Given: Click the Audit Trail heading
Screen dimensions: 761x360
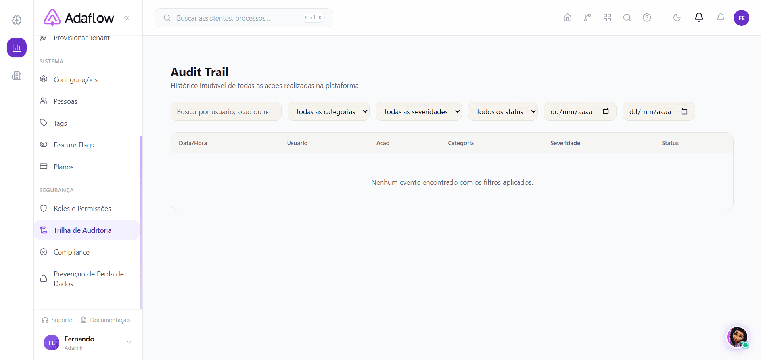Looking at the screenshot, I should point(199,72).
